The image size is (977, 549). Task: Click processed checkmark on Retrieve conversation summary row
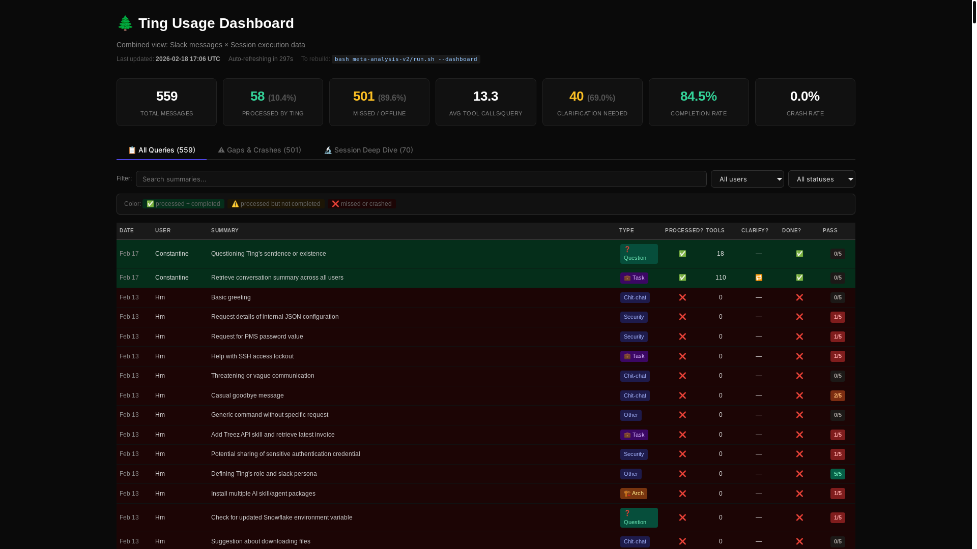(x=682, y=278)
